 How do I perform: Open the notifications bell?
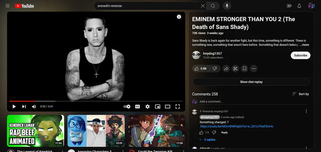(x=299, y=6)
